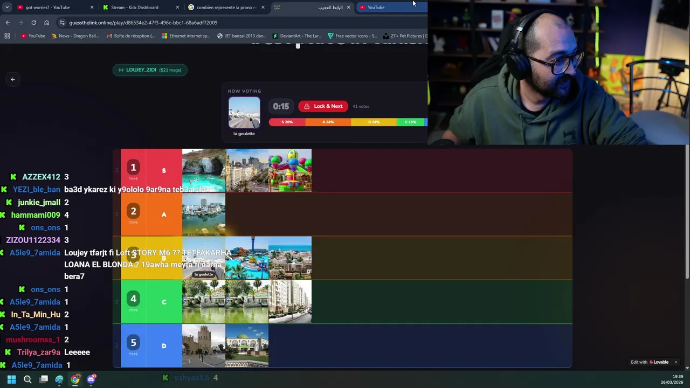Click the city building image in S tier

[247, 170]
